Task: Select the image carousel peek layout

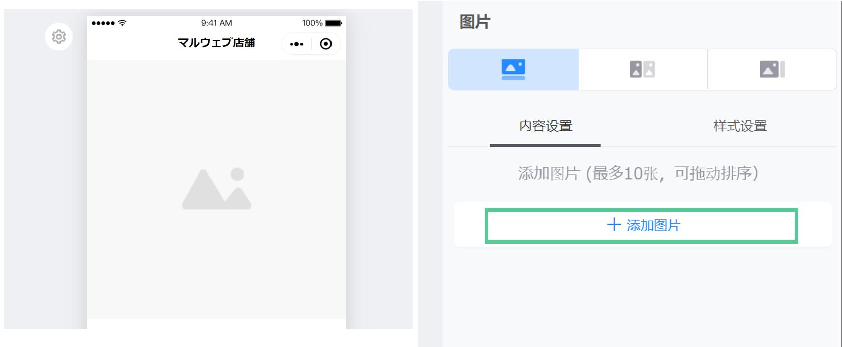Action: coord(772,70)
